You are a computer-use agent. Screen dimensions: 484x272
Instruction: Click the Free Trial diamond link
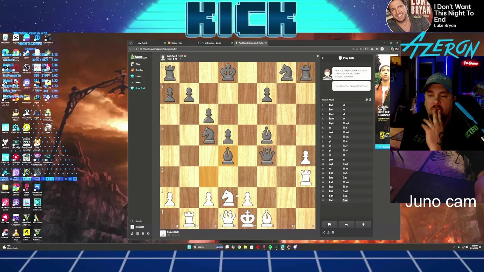(x=138, y=88)
